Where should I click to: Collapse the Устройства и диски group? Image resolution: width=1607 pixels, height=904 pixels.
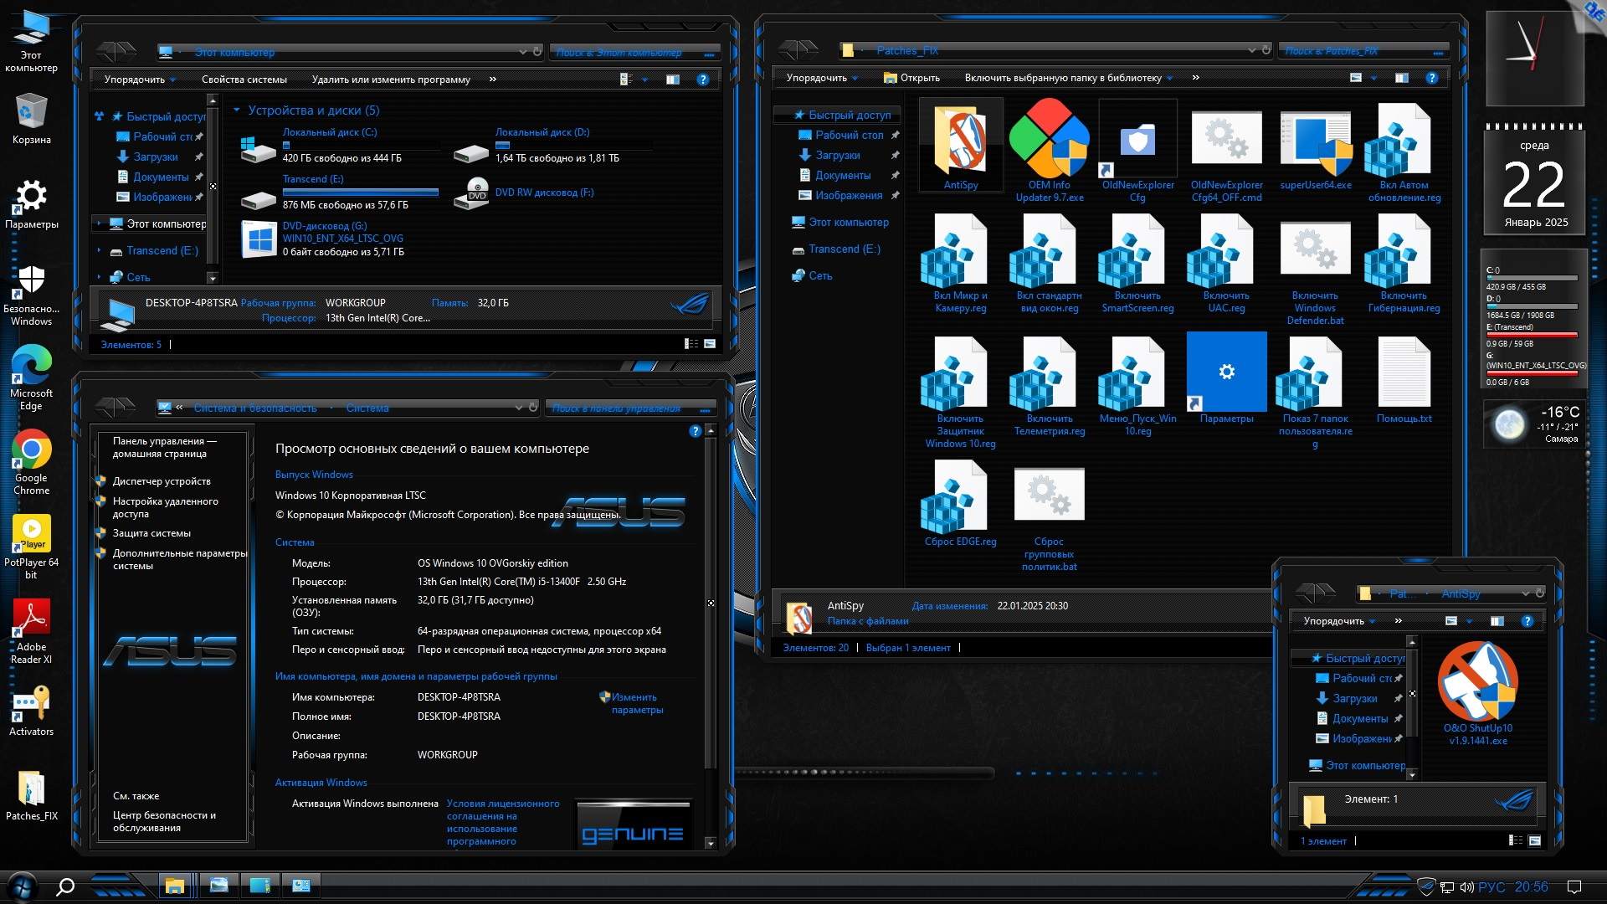point(237,110)
